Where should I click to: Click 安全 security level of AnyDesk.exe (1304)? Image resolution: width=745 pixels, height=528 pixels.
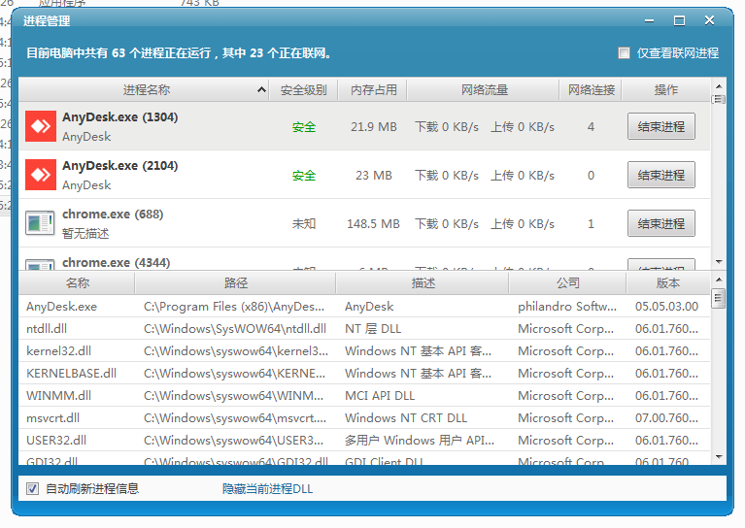[304, 127]
